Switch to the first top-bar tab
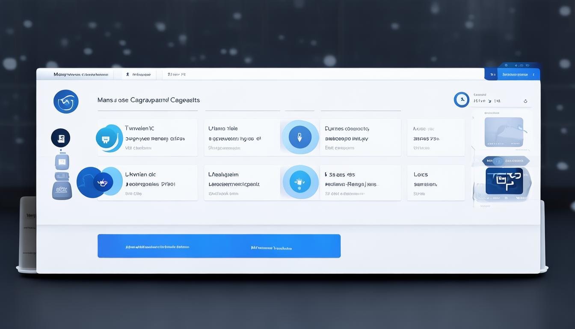Image resolution: width=575 pixels, height=329 pixels. coord(81,75)
